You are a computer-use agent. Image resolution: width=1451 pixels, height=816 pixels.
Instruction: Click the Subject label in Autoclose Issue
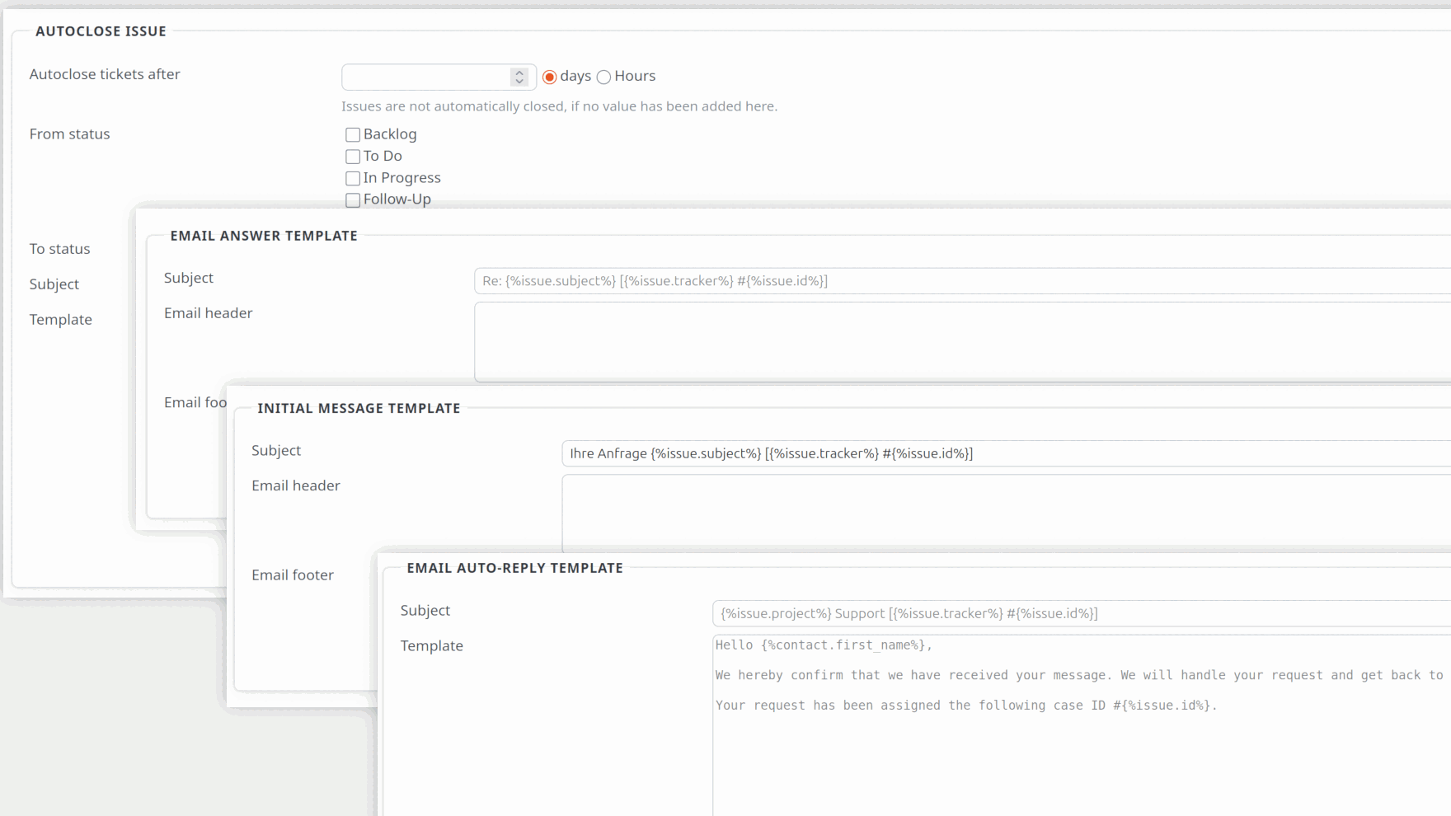coord(54,284)
